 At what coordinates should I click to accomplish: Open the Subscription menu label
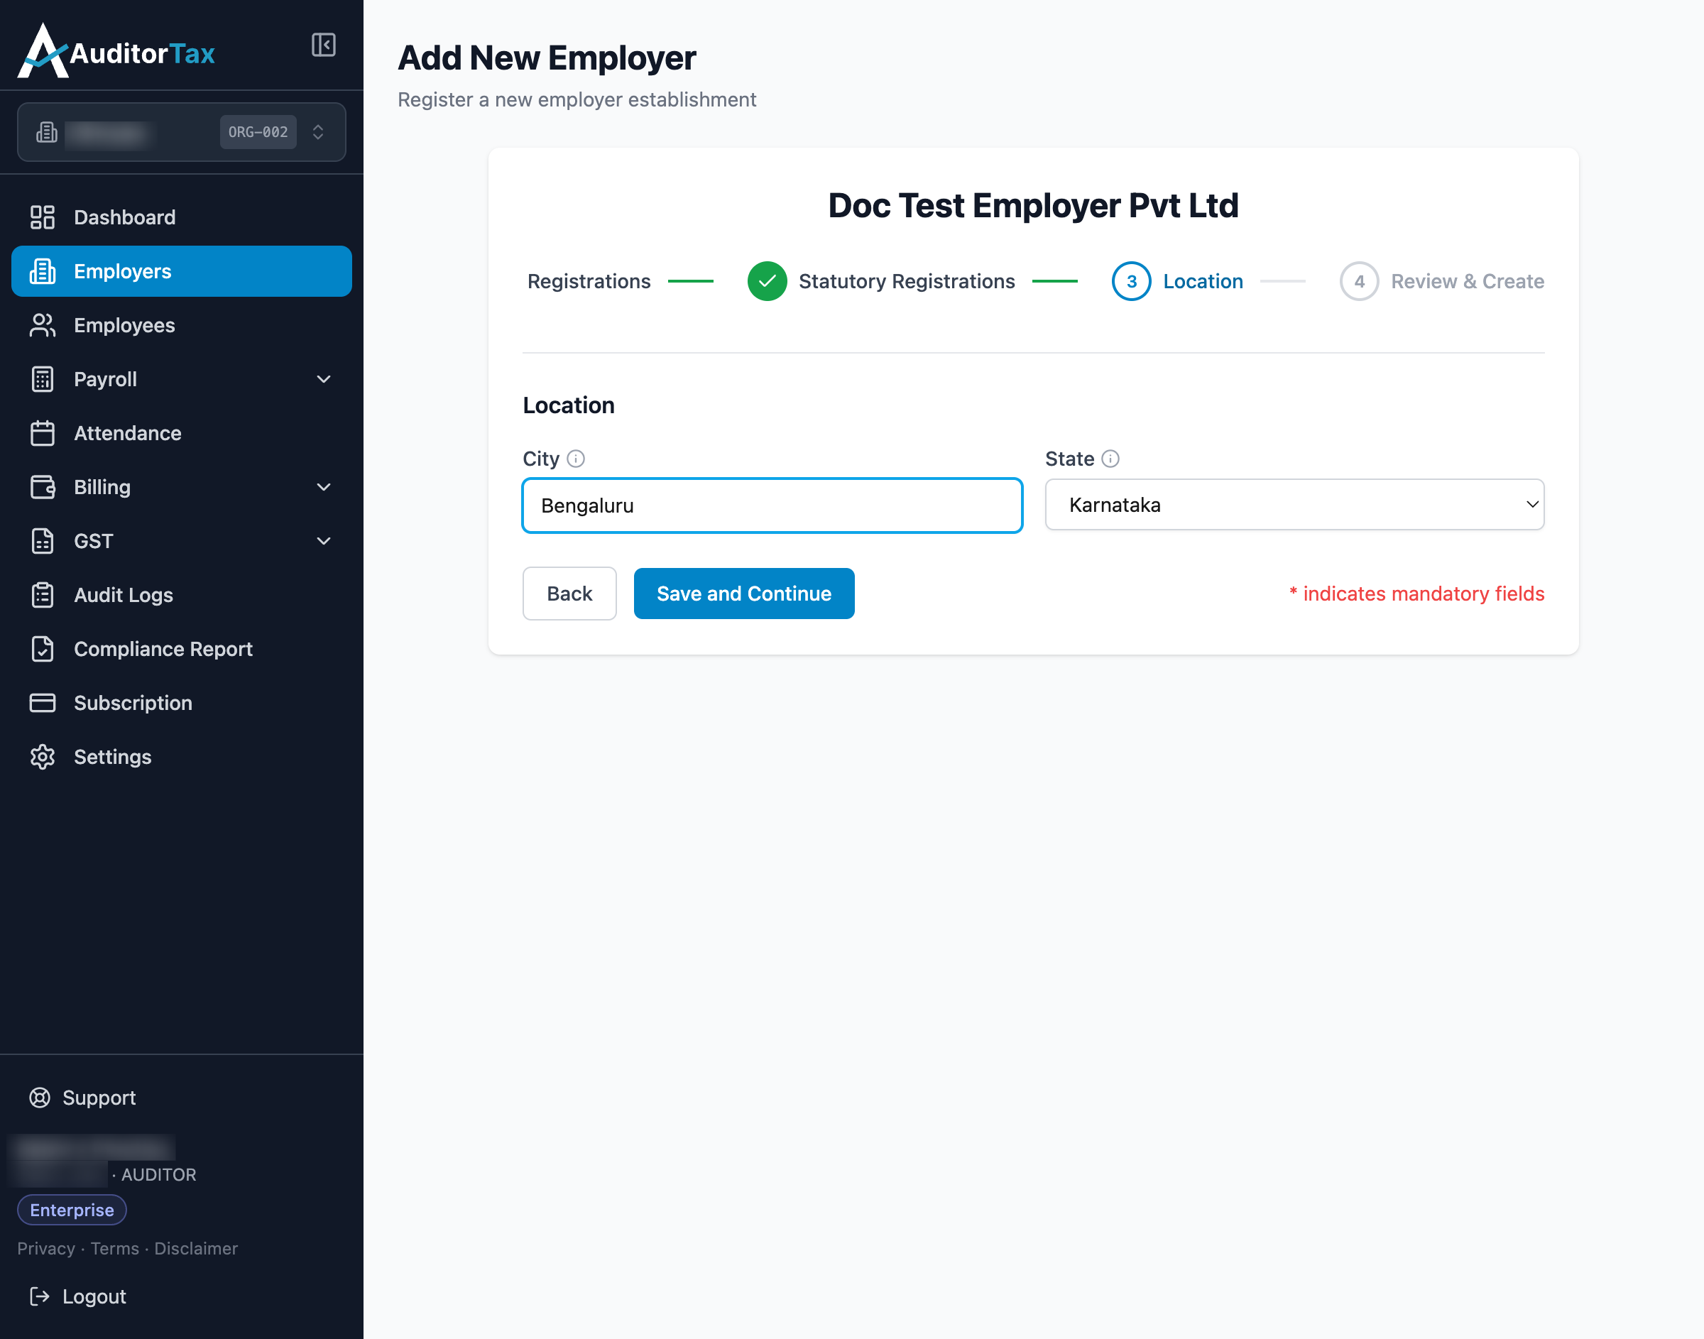point(133,703)
